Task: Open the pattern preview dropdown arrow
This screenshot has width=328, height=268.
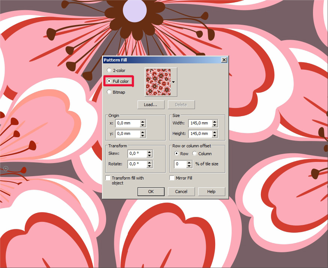Action: [174, 82]
